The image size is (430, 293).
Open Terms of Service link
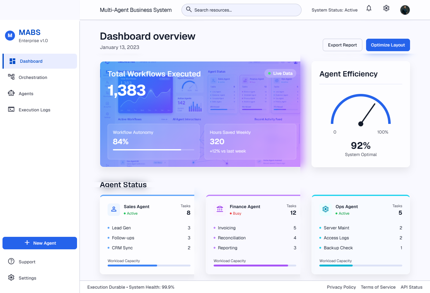click(378, 287)
